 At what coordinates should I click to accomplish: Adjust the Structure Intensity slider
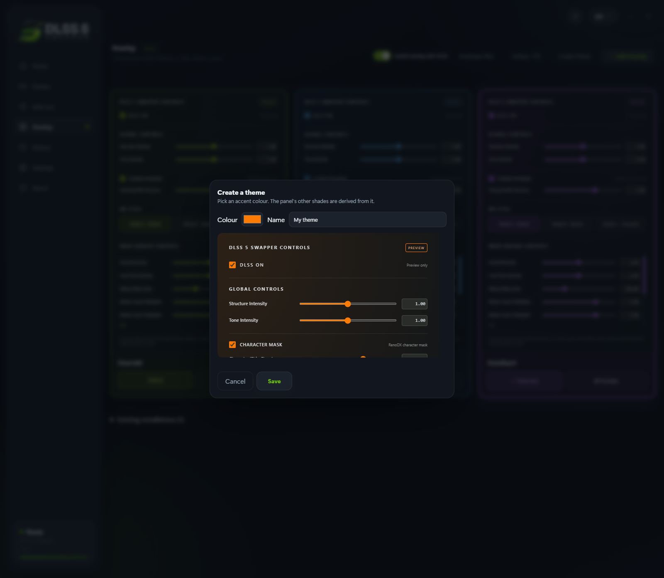348,304
